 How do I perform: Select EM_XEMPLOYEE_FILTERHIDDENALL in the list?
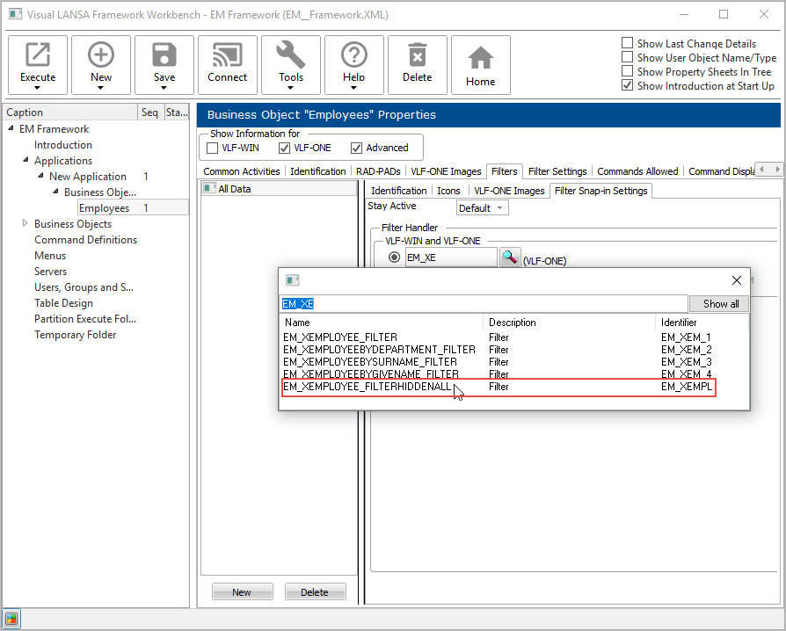pyautogui.click(x=367, y=387)
